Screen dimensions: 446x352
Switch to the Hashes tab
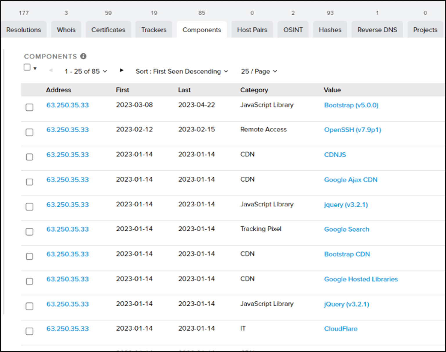point(330,30)
